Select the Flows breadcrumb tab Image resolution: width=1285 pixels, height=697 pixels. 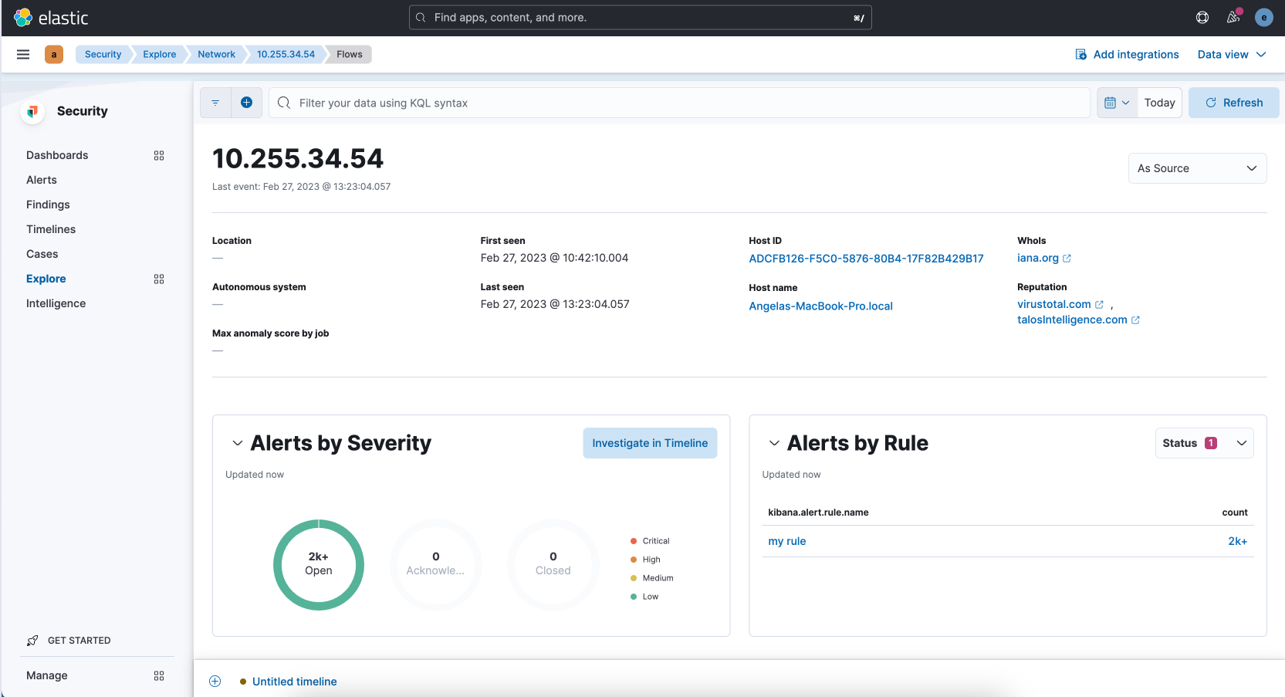point(349,54)
